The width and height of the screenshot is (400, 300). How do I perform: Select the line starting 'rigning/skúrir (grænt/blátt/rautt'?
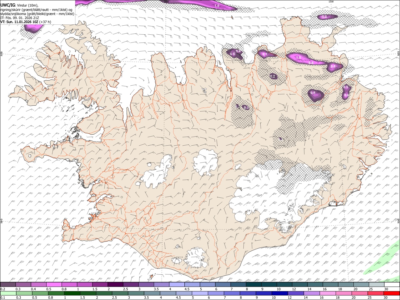[36, 10]
